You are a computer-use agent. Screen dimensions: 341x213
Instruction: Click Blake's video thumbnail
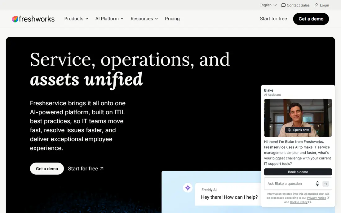(298, 118)
